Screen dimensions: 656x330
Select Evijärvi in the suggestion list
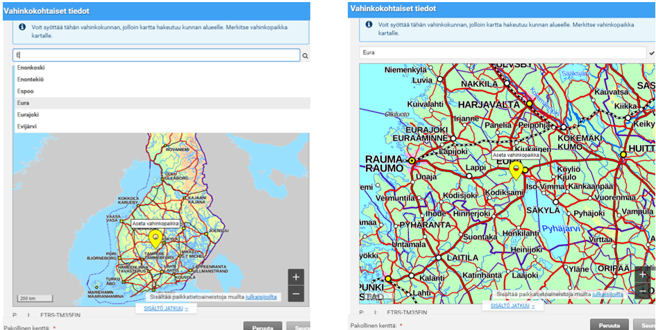click(x=28, y=126)
